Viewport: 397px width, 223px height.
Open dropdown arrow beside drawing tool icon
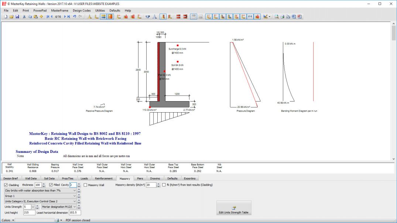click(x=270, y=17)
